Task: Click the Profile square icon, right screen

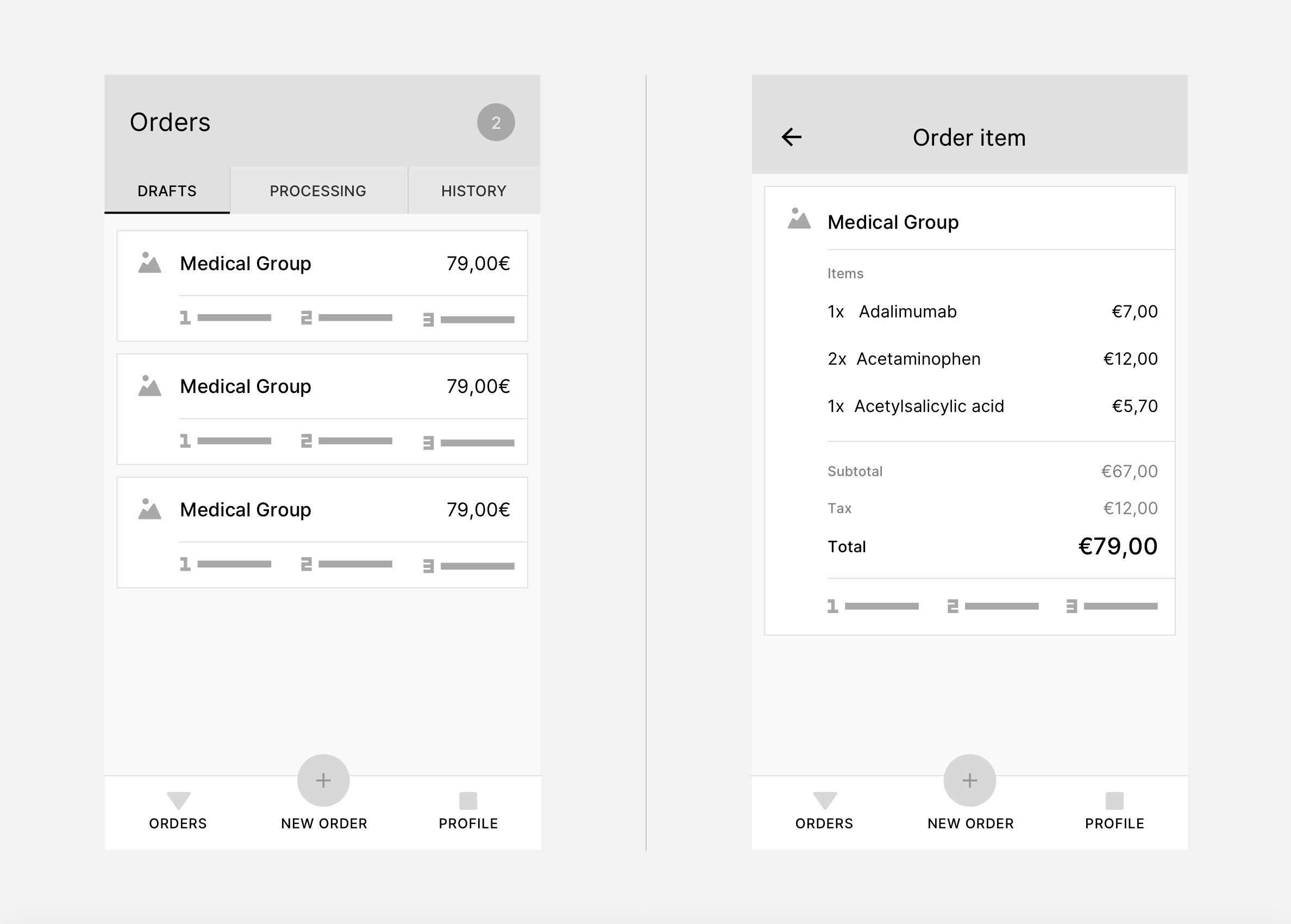Action: pyautogui.click(x=1113, y=801)
